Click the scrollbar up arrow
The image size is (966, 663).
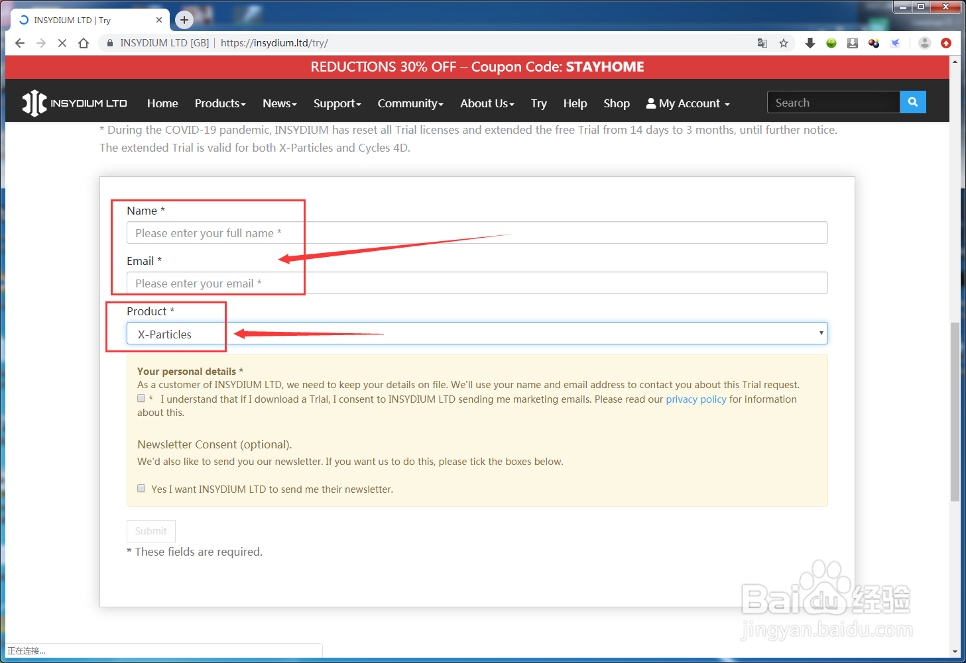(955, 62)
